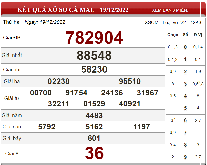Click the XSCM ticket type text
Screen dimensions: 207x165
[x=173, y=22]
